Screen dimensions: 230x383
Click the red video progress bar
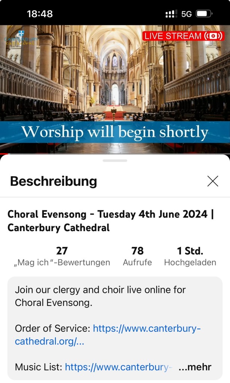click(x=4, y=153)
